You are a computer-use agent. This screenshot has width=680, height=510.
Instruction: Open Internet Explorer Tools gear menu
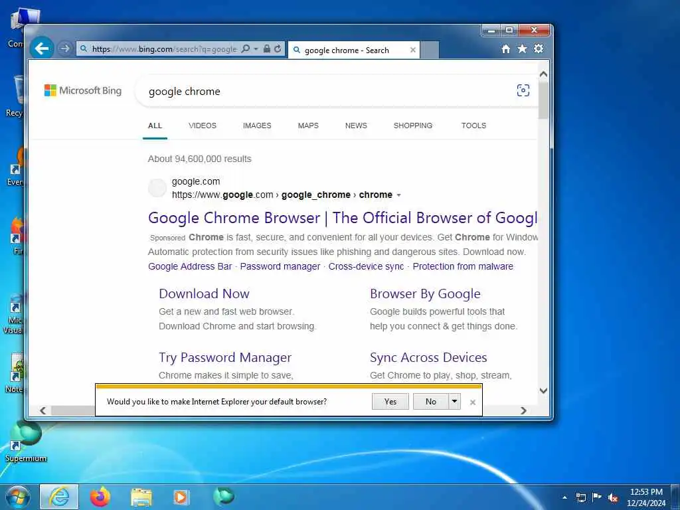(x=539, y=49)
